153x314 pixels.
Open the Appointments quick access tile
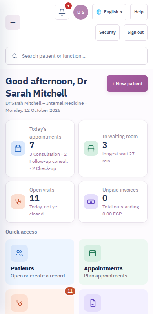click(113, 262)
